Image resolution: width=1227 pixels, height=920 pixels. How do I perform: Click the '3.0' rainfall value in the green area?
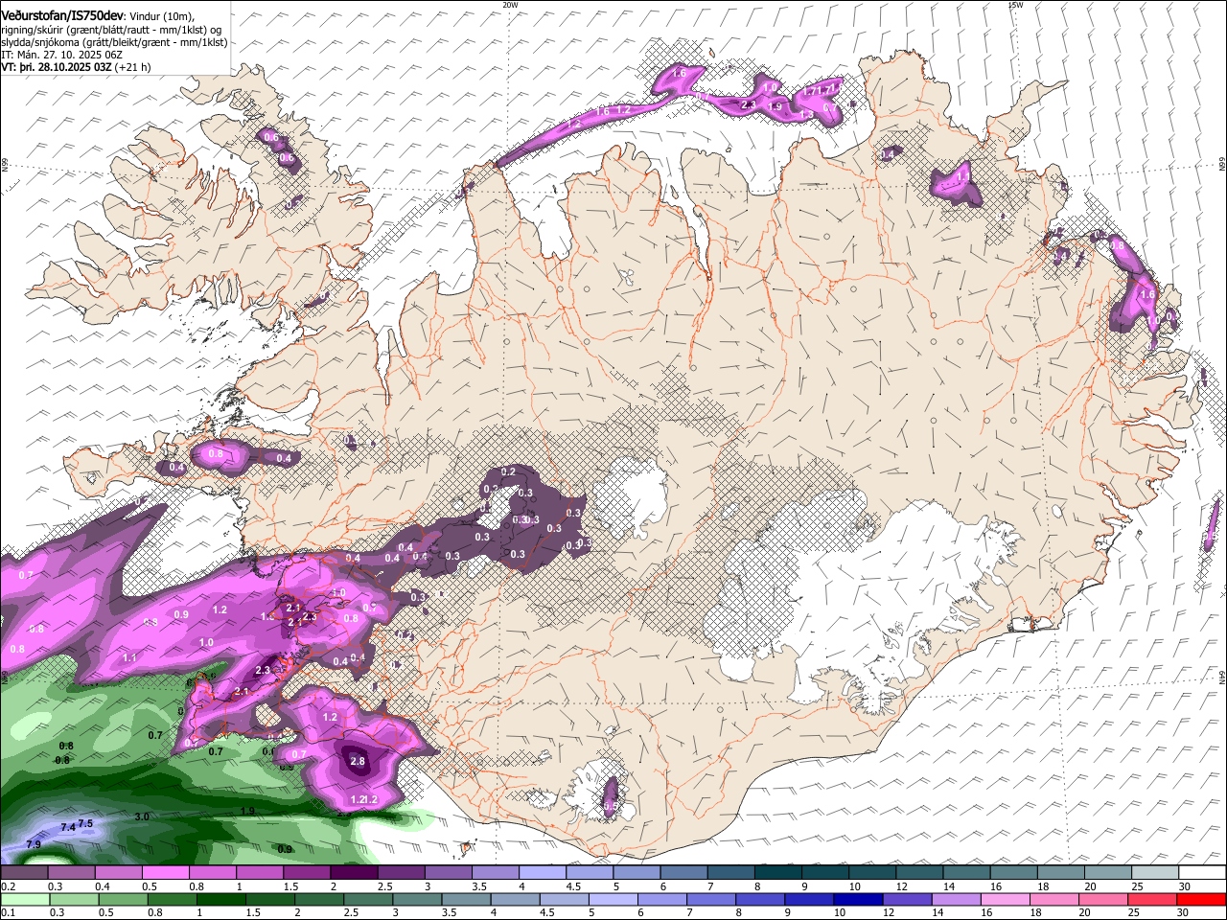pos(142,816)
